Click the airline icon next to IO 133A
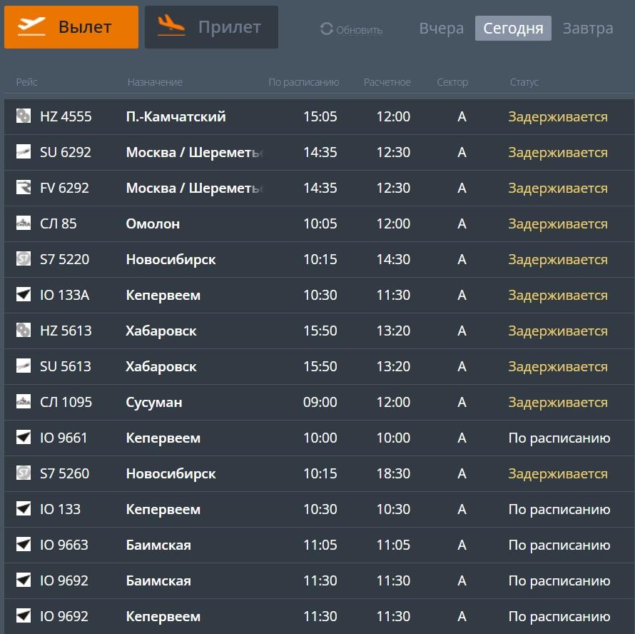The width and height of the screenshot is (635, 634). [x=24, y=295]
